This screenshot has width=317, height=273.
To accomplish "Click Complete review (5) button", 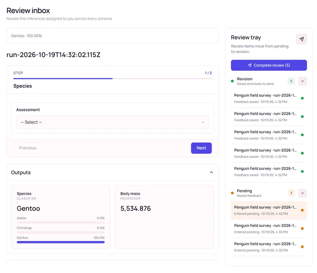I will pyautogui.click(x=269, y=65).
